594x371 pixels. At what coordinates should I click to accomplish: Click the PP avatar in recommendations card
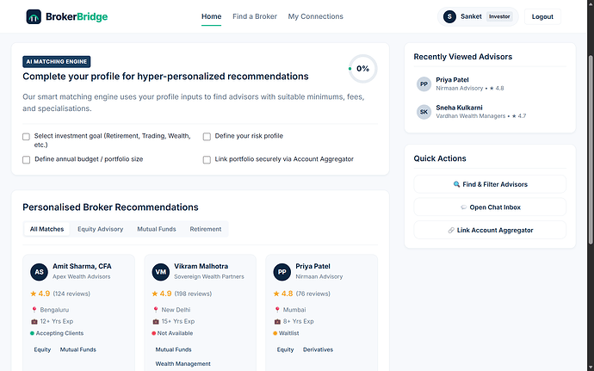tap(282, 272)
